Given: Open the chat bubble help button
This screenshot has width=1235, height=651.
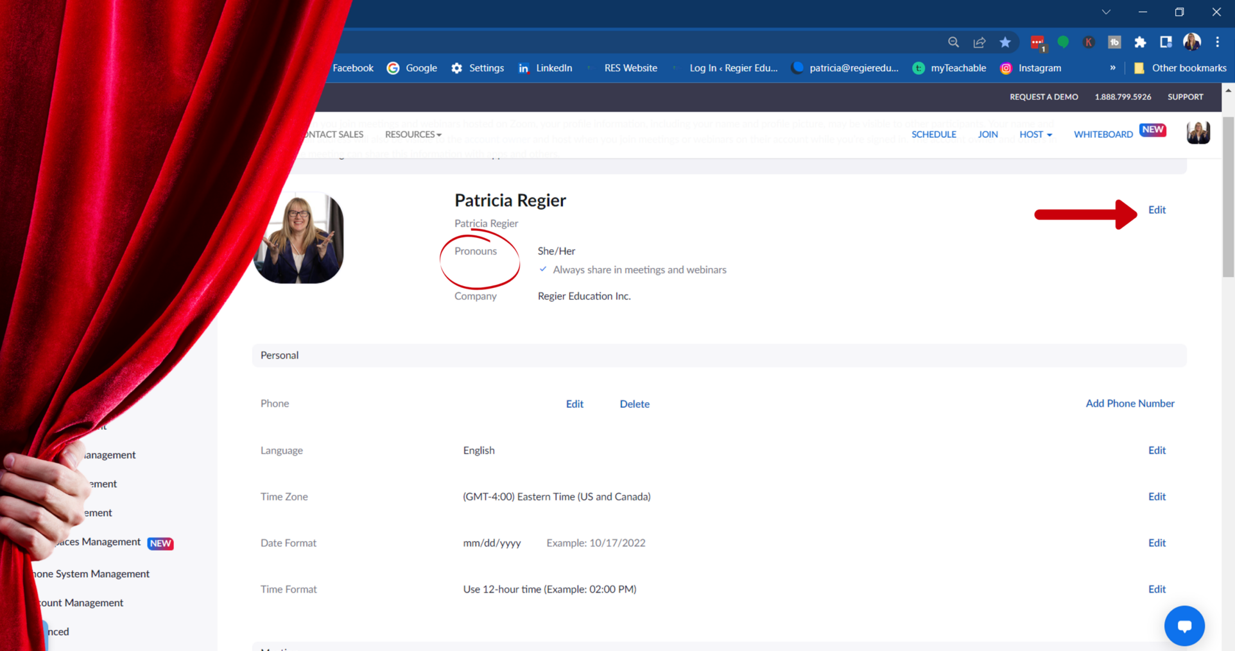Looking at the screenshot, I should [1184, 625].
